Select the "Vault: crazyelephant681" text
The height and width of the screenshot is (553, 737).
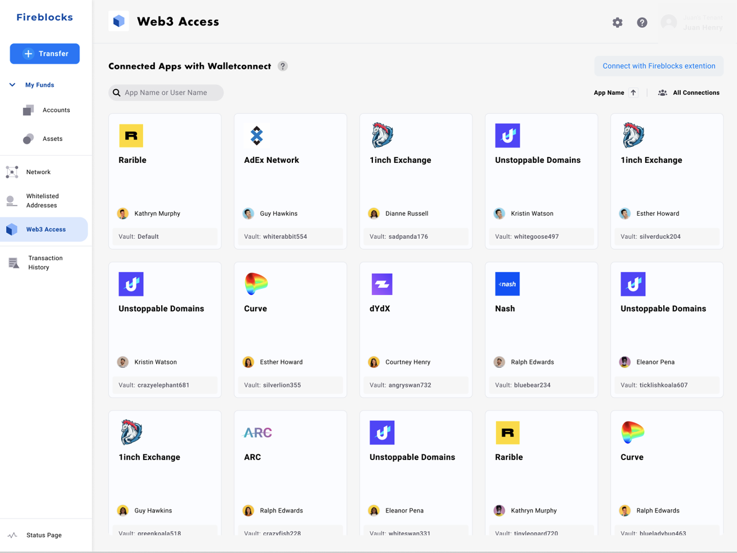pyautogui.click(x=154, y=385)
